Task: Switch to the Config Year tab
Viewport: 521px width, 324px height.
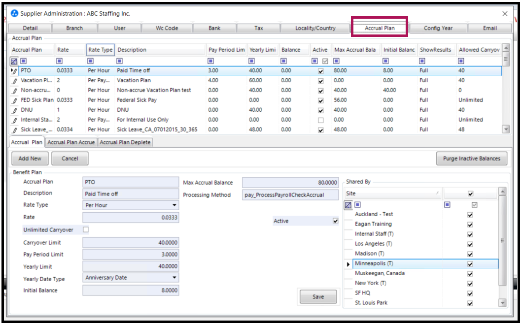Action: (x=438, y=28)
